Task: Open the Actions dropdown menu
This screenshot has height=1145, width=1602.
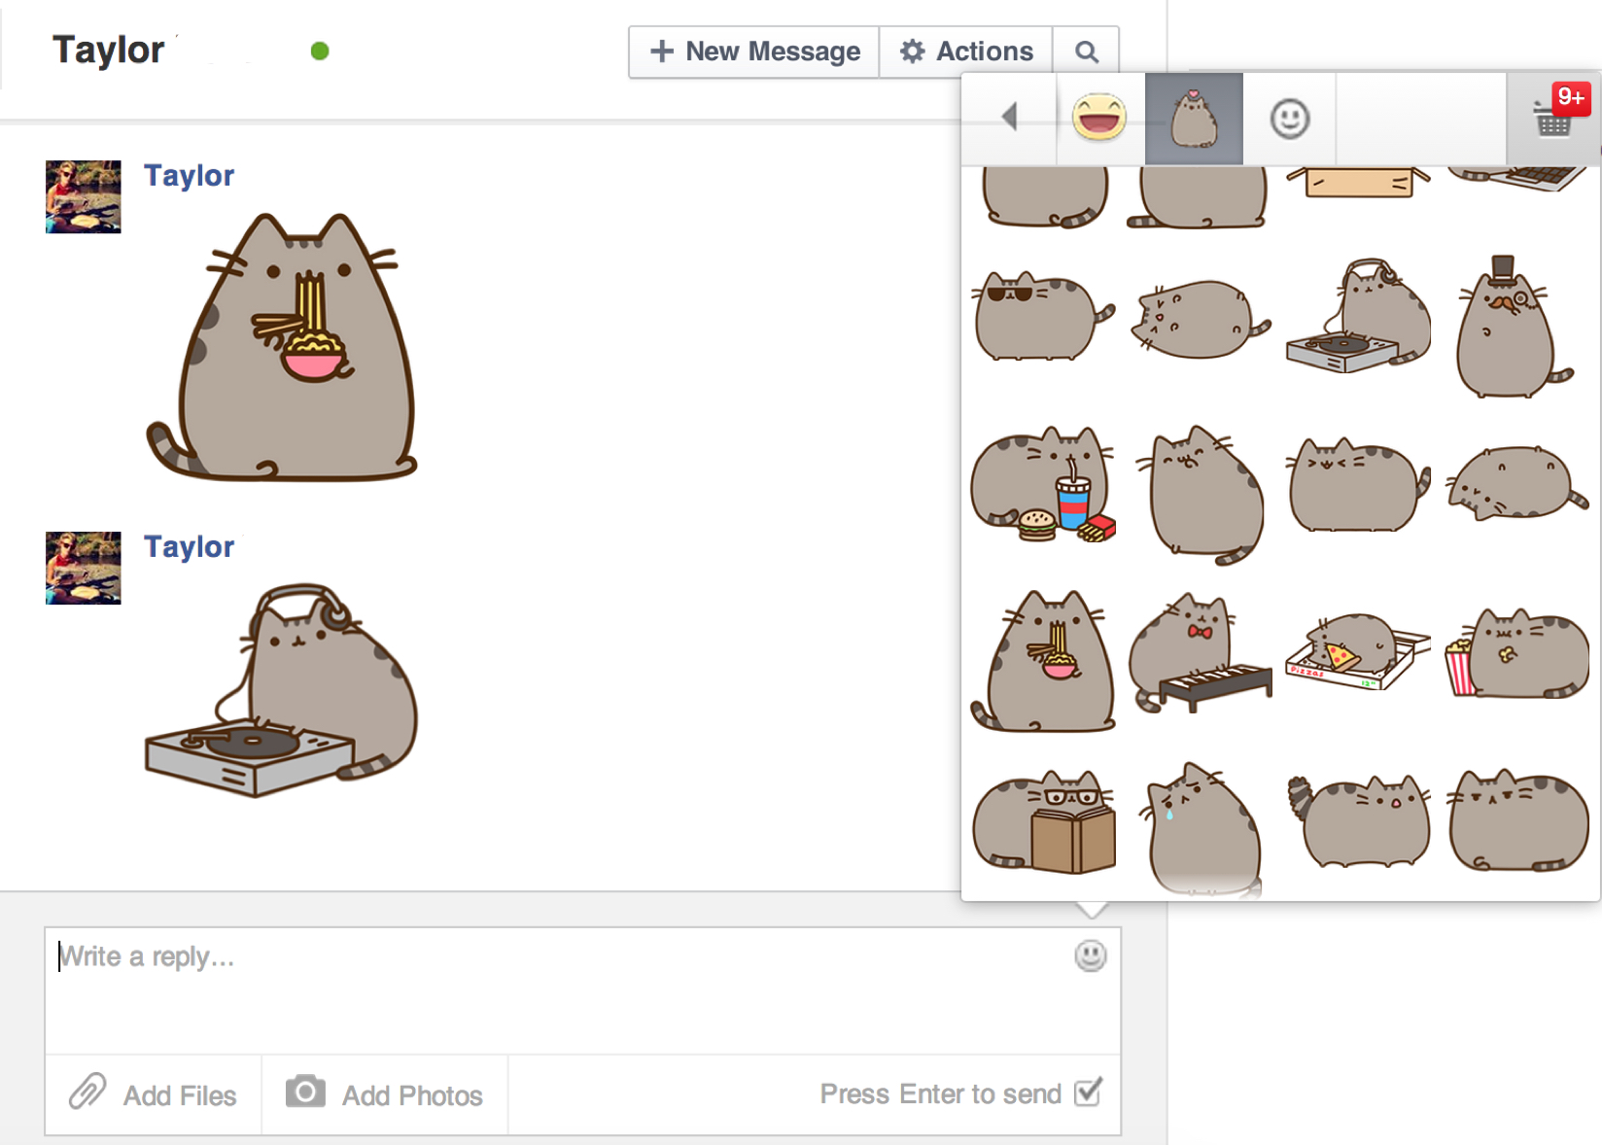Action: (x=965, y=52)
